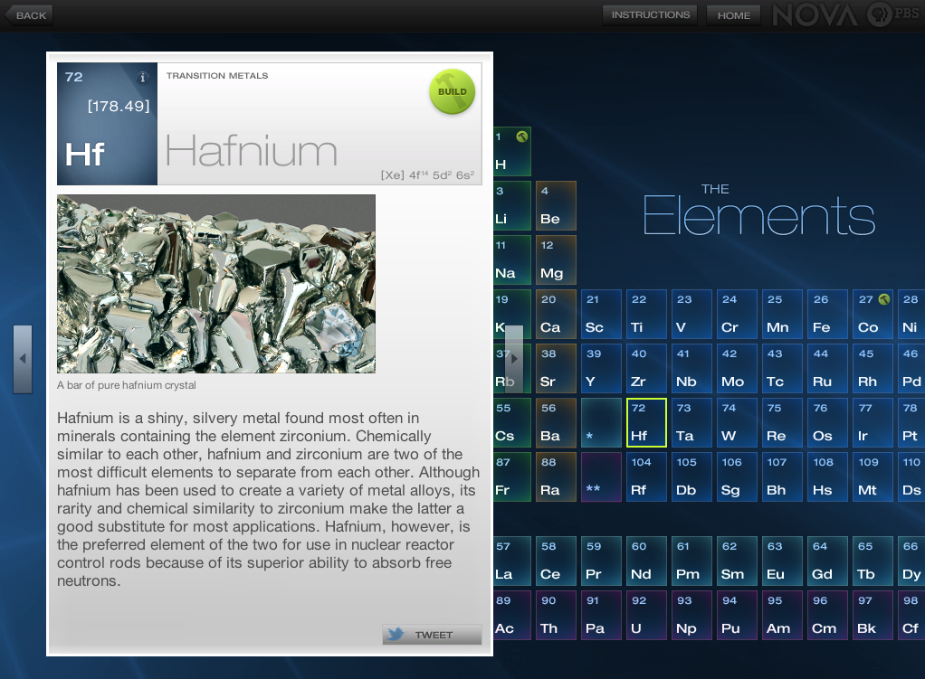Click the info icon on the Hafnium card

coord(142,78)
